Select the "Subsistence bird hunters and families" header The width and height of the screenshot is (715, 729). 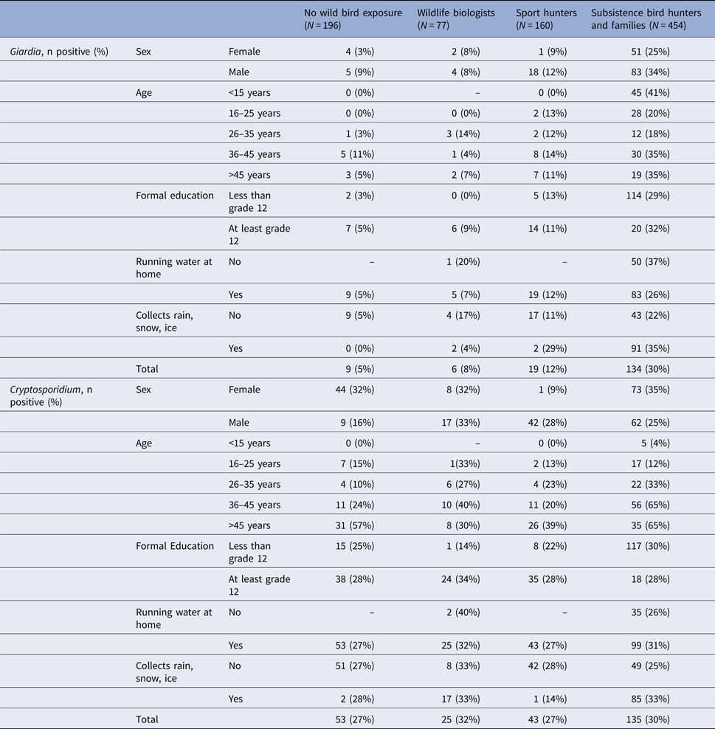click(x=641, y=20)
